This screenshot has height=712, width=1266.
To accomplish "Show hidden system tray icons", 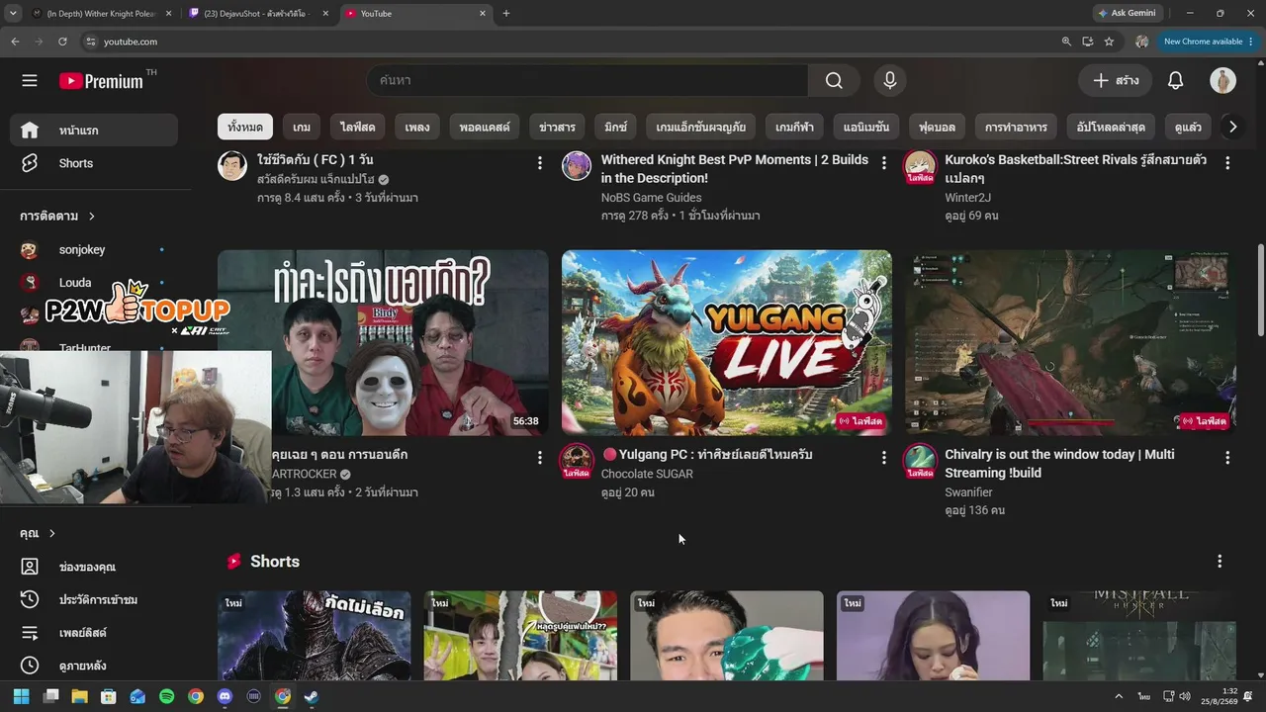I will pyautogui.click(x=1119, y=696).
